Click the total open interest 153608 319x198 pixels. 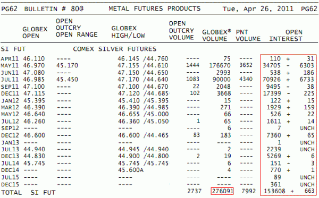point(274,191)
